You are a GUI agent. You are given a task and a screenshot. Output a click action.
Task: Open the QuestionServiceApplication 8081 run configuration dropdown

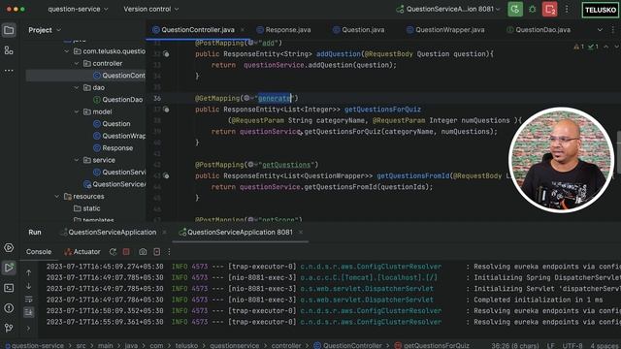point(448,9)
